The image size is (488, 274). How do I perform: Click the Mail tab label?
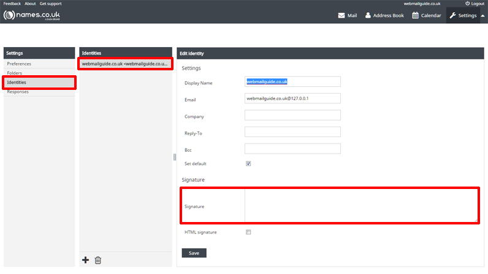(x=352, y=15)
